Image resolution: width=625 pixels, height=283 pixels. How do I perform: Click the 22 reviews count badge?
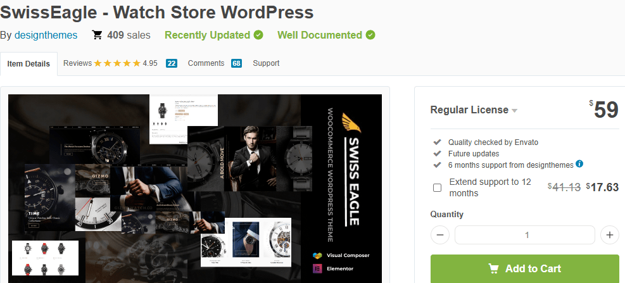click(x=172, y=63)
